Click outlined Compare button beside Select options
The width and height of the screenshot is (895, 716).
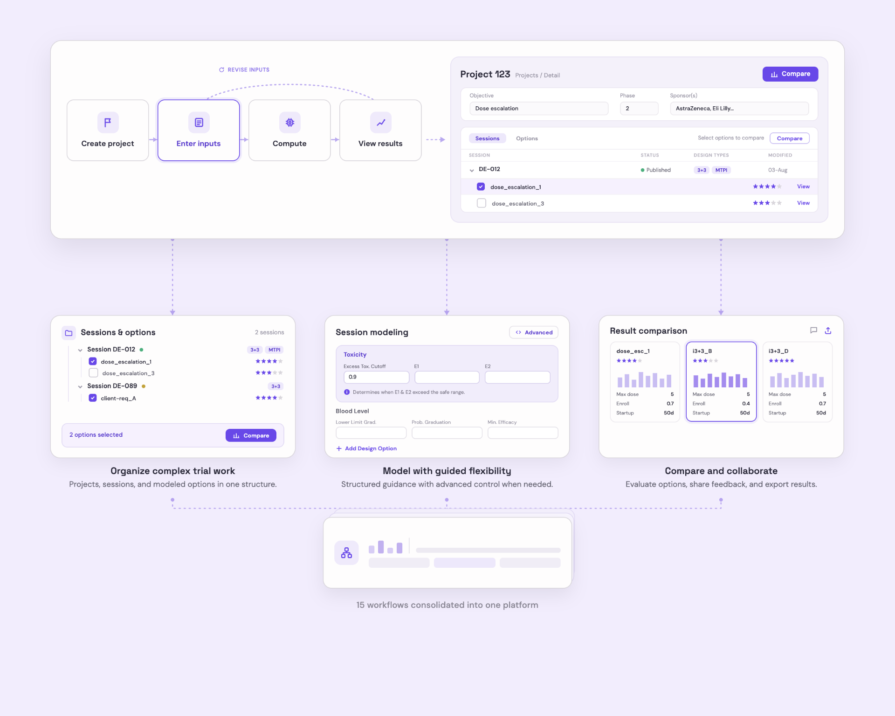pos(790,138)
